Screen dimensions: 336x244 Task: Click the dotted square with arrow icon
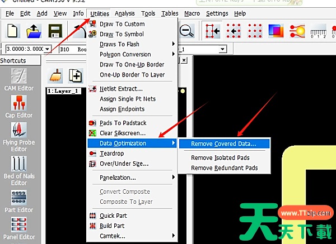click(234, 31)
